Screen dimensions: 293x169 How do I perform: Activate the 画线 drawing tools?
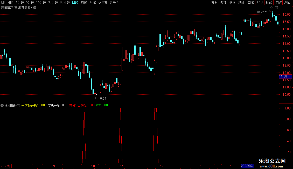[x=250, y=2]
